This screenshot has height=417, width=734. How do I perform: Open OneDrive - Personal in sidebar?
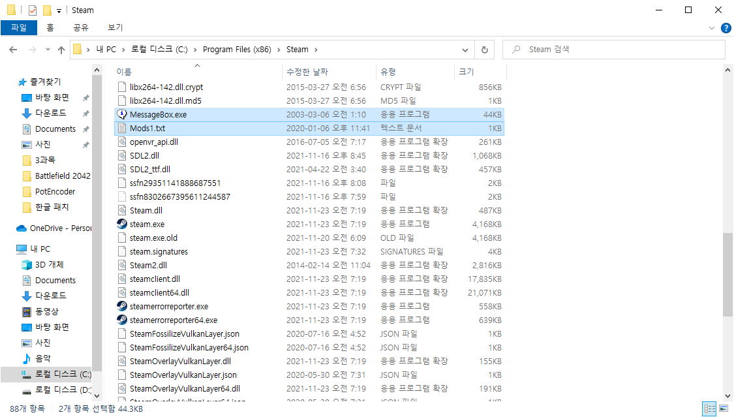pyautogui.click(x=61, y=228)
